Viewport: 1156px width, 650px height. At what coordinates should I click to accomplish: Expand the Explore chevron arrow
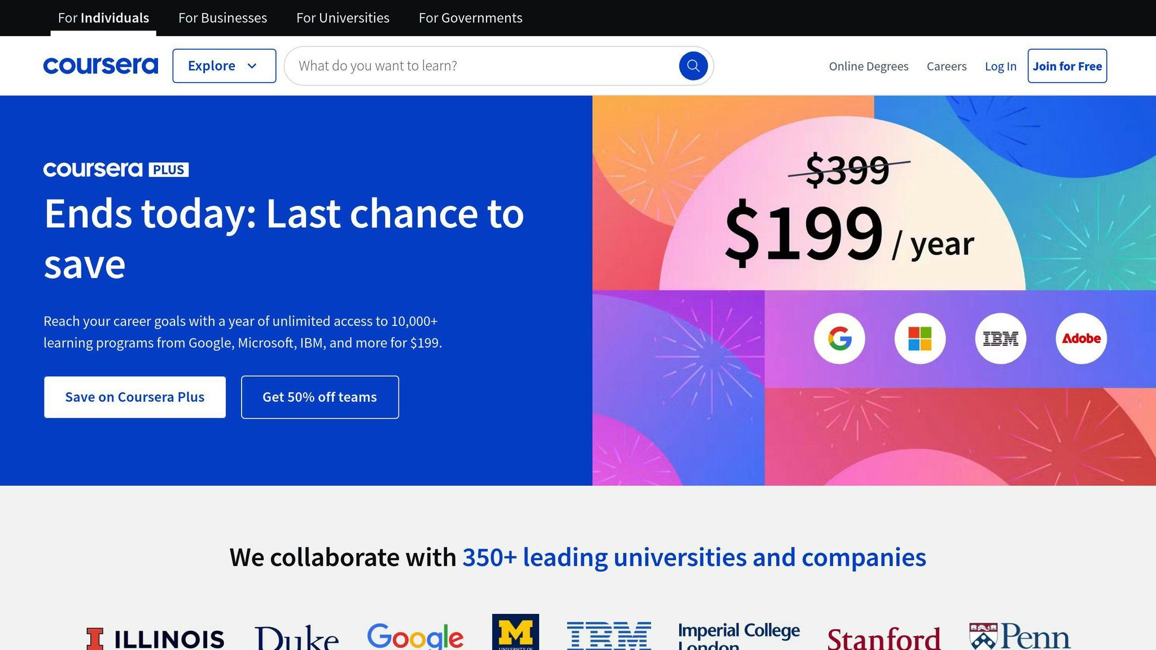tap(252, 66)
